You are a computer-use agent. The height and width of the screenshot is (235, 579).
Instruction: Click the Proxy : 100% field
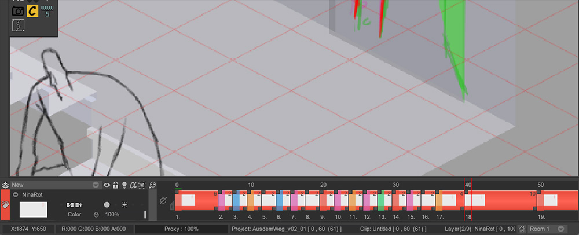point(181,229)
